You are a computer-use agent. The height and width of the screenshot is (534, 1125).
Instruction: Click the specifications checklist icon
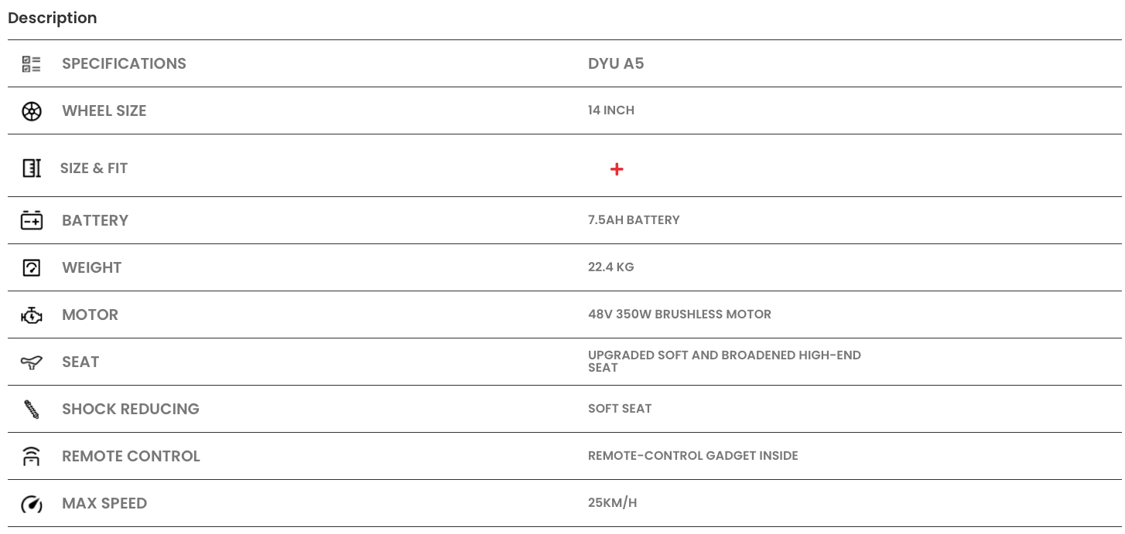pyautogui.click(x=31, y=64)
